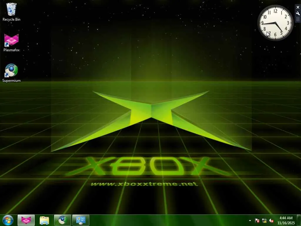Close the clock gadget
The height and width of the screenshot is (226, 301).
click(x=298, y=7)
